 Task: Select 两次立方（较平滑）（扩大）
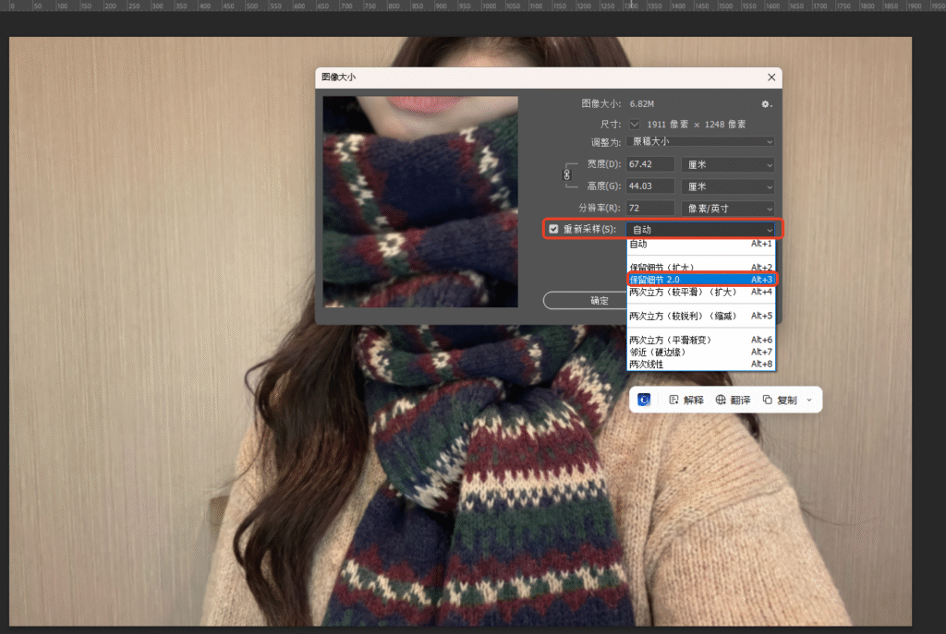click(x=701, y=292)
